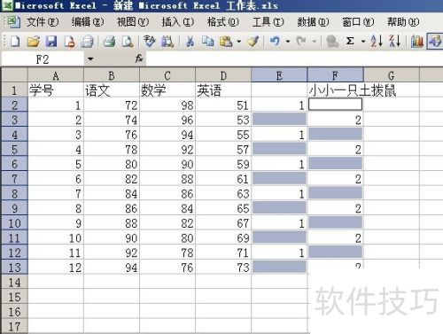Select cell with 学号 header
The width and height of the screenshot is (443, 334).
point(56,90)
